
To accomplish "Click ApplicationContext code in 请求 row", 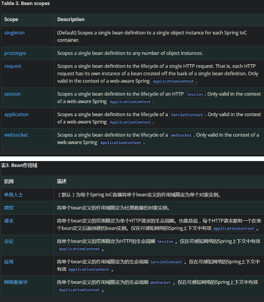I will [x=234, y=228].
